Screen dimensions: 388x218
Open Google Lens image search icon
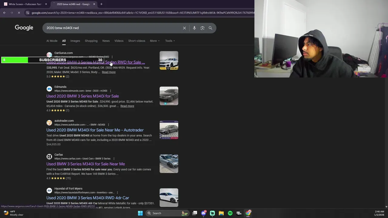[202, 28]
